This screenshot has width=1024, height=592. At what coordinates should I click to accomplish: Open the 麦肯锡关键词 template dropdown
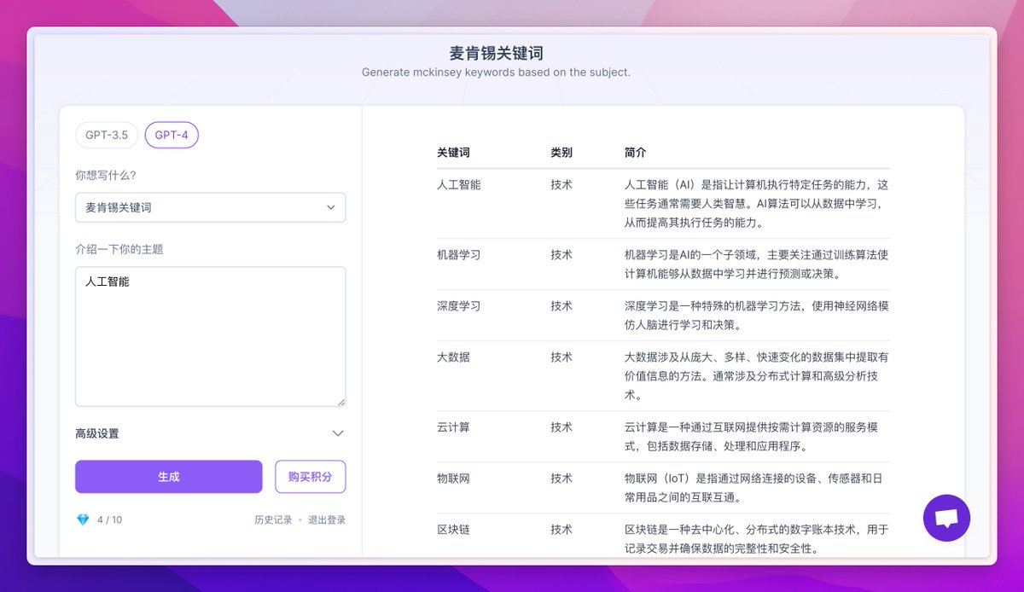211,207
